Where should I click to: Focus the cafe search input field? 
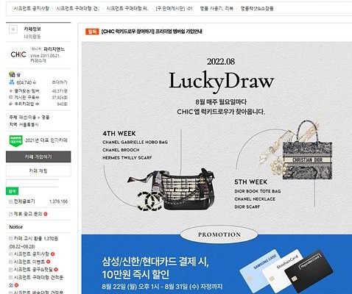[x=32, y=183]
